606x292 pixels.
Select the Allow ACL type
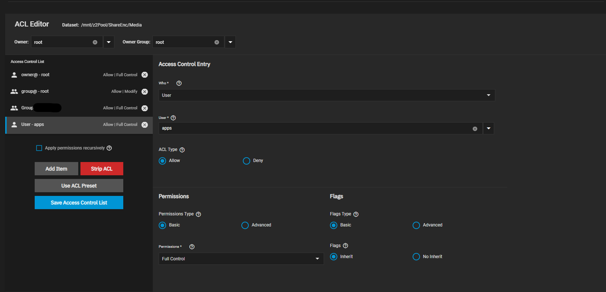pos(162,161)
